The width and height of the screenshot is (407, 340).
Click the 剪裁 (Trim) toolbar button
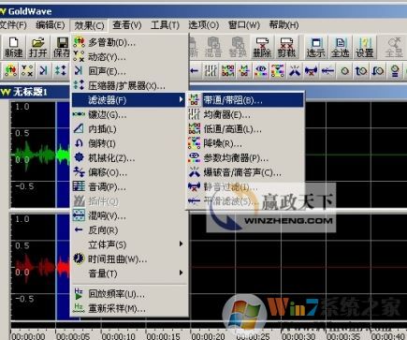286,47
